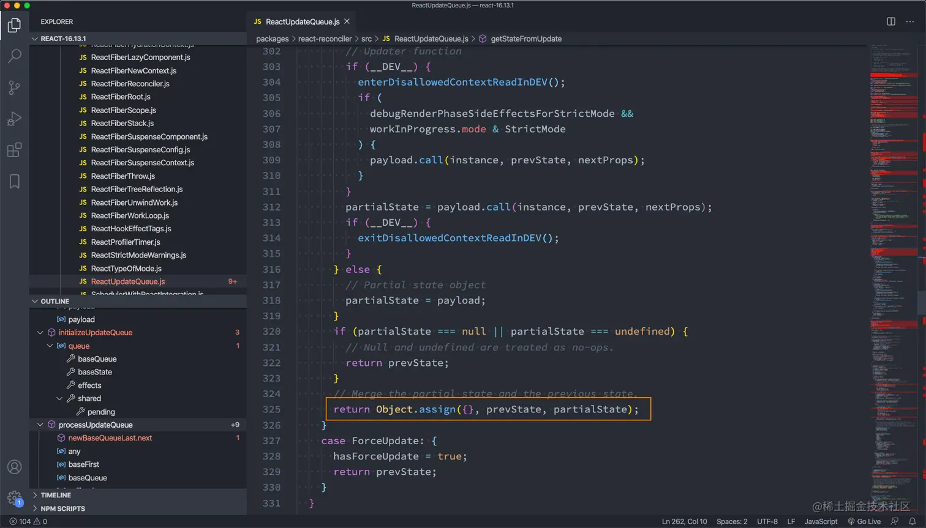
Task: Open editor More Actions ellipsis
Action: point(910,21)
